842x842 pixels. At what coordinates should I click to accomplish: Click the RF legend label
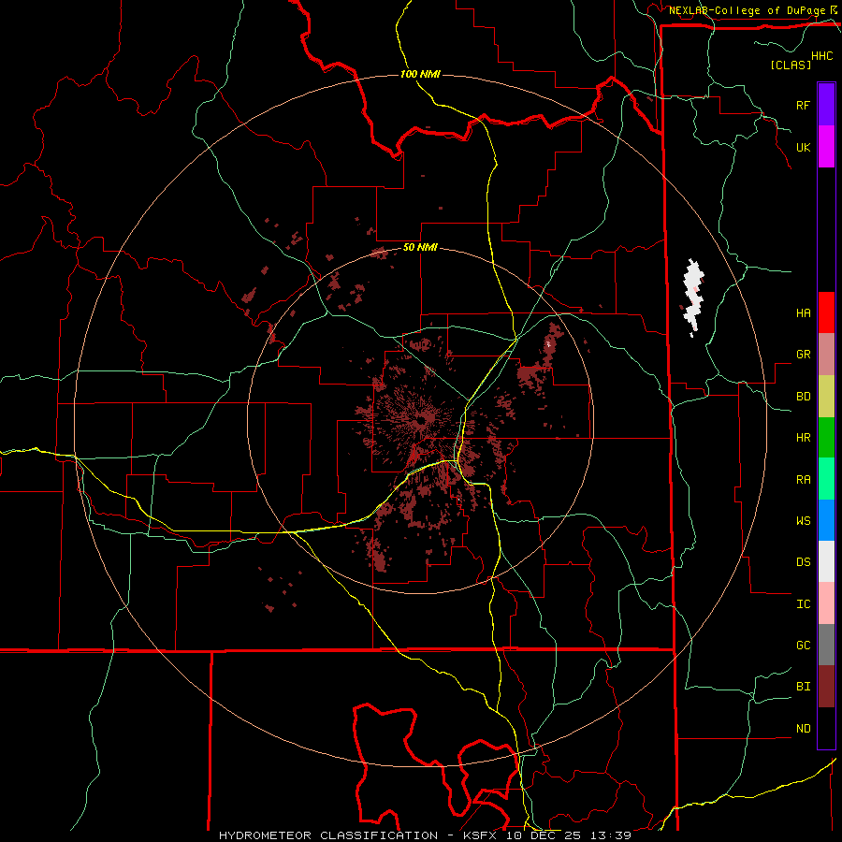pos(803,105)
